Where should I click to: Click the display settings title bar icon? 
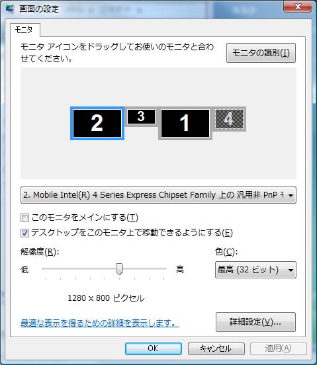(10, 9)
